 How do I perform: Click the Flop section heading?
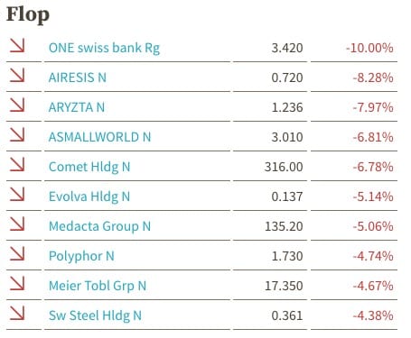(28, 14)
